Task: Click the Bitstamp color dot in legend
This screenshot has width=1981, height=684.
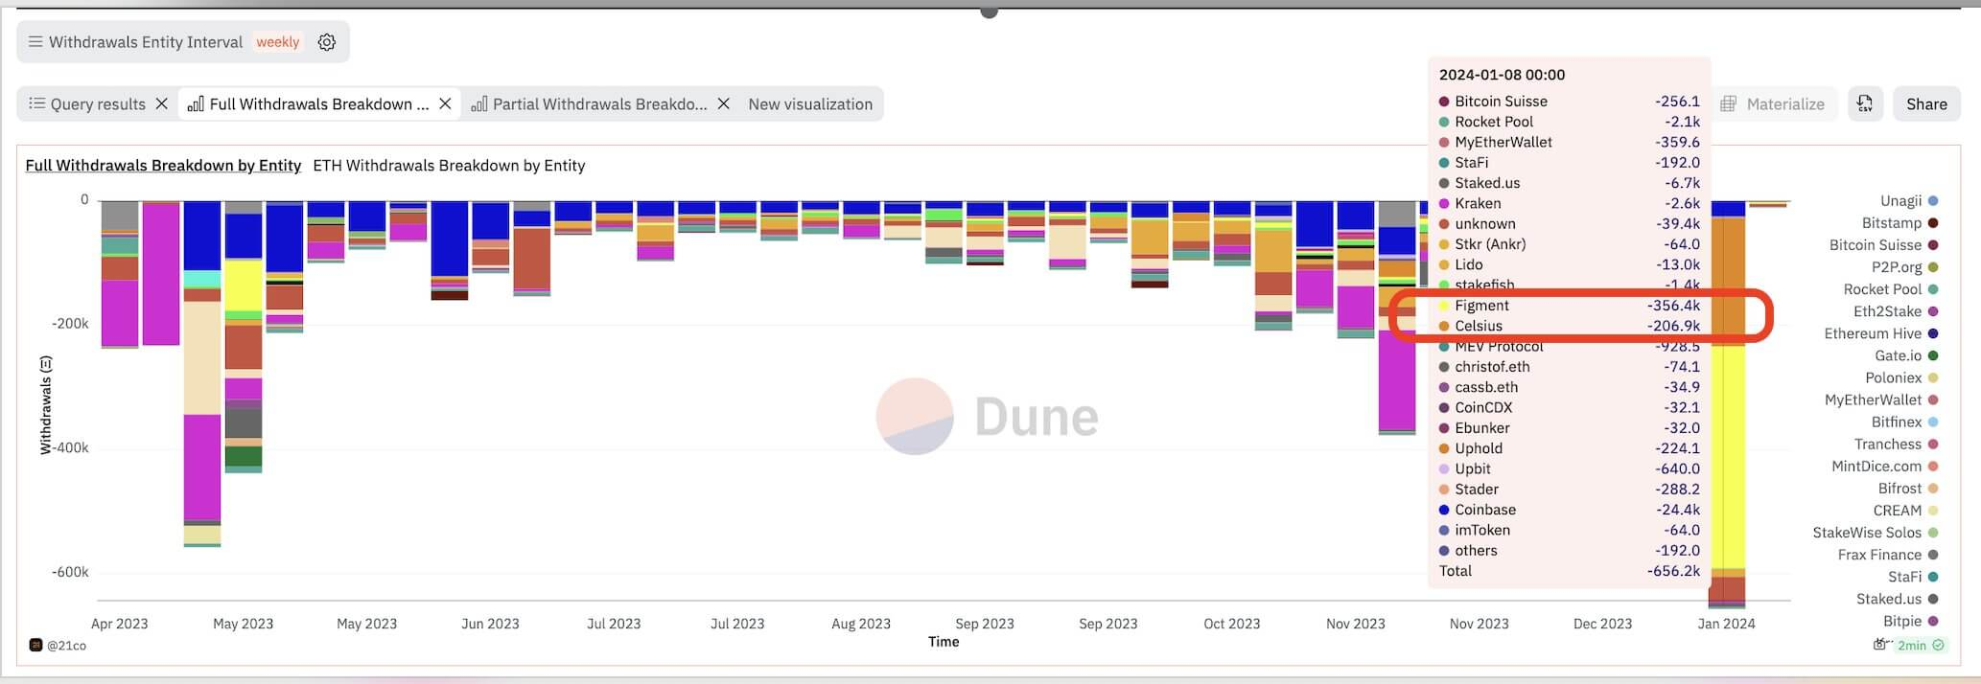Action: [x=1933, y=223]
